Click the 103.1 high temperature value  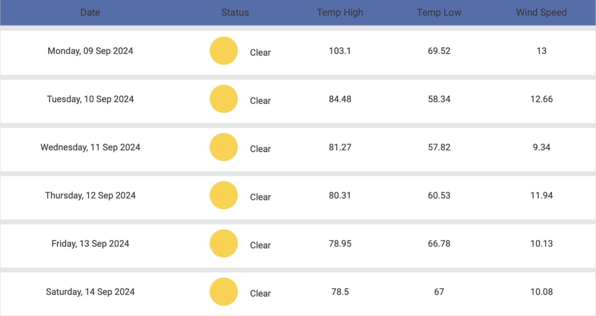point(340,51)
